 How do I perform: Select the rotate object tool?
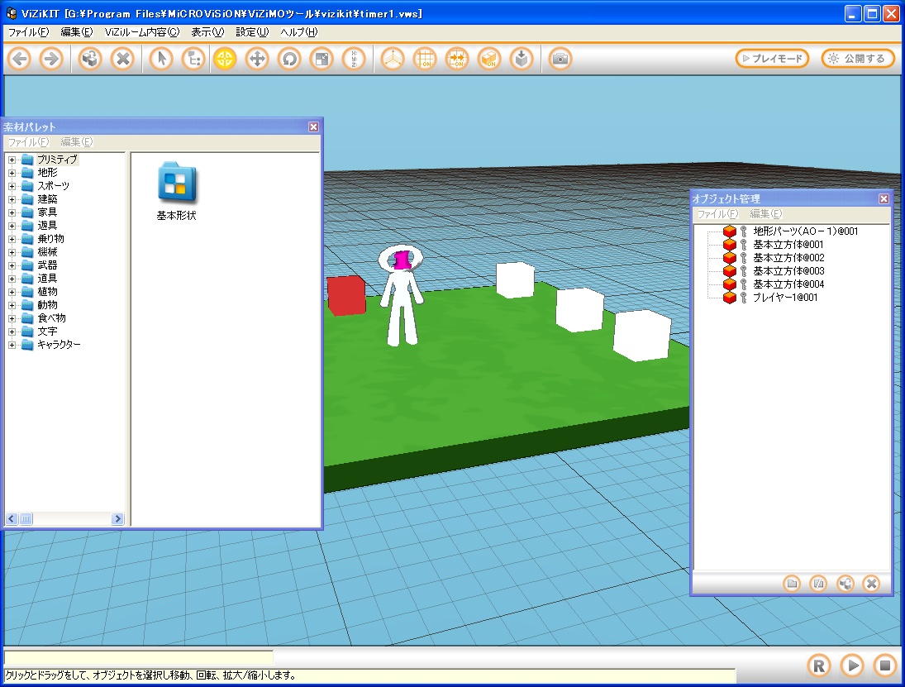(x=289, y=59)
